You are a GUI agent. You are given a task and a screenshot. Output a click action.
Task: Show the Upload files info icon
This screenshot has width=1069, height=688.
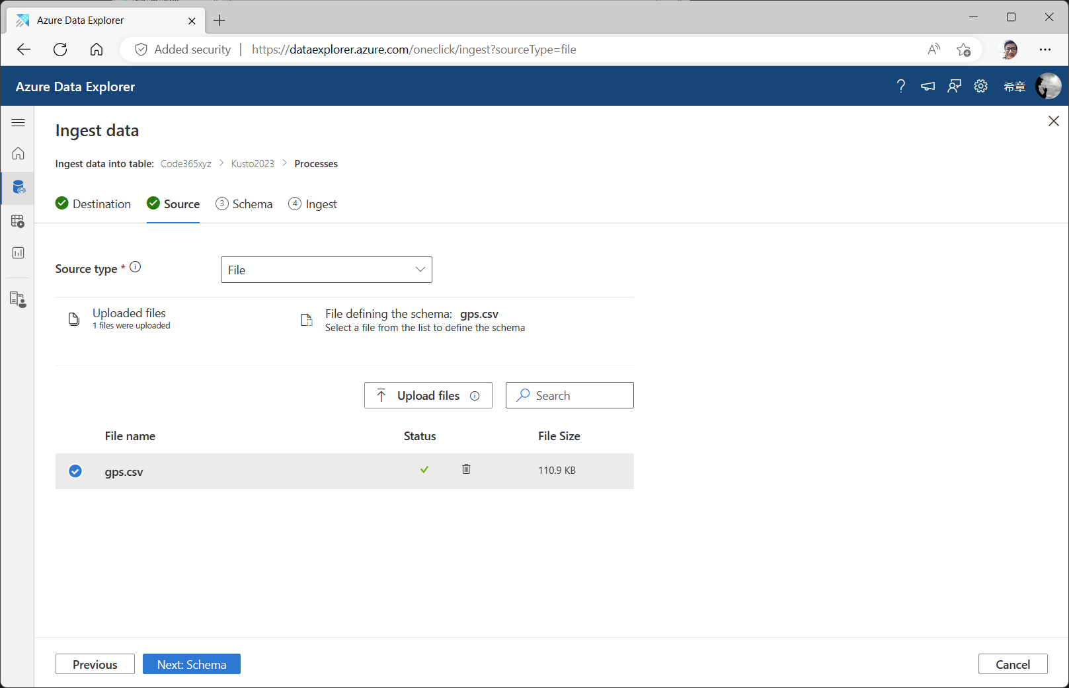coord(475,396)
